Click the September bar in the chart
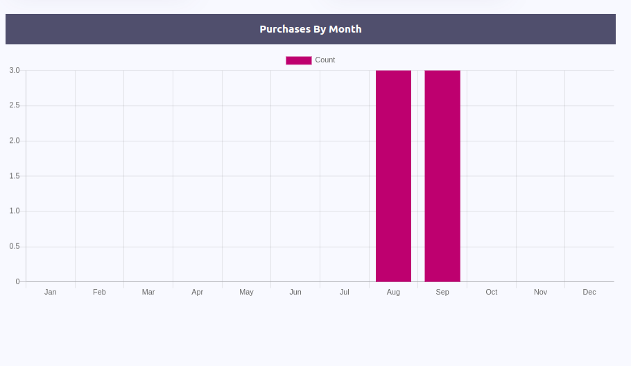631x366 pixels. click(442, 176)
